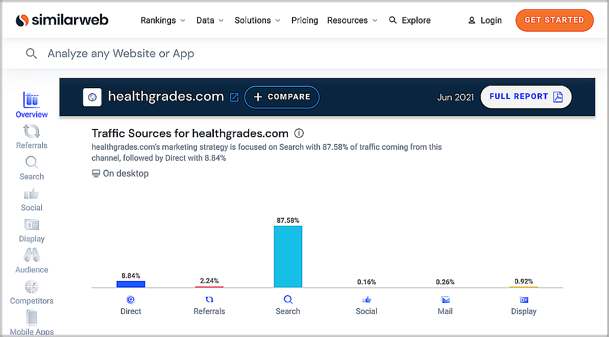Click the Login link
The width and height of the screenshot is (609, 337).
tap(485, 20)
